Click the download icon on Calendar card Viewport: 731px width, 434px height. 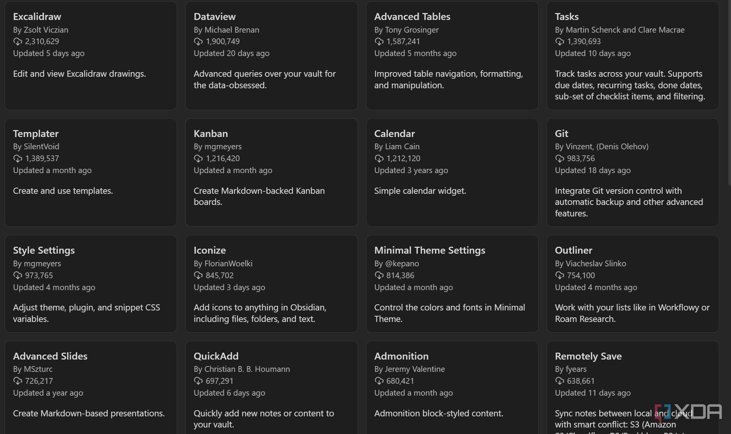[379, 158]
